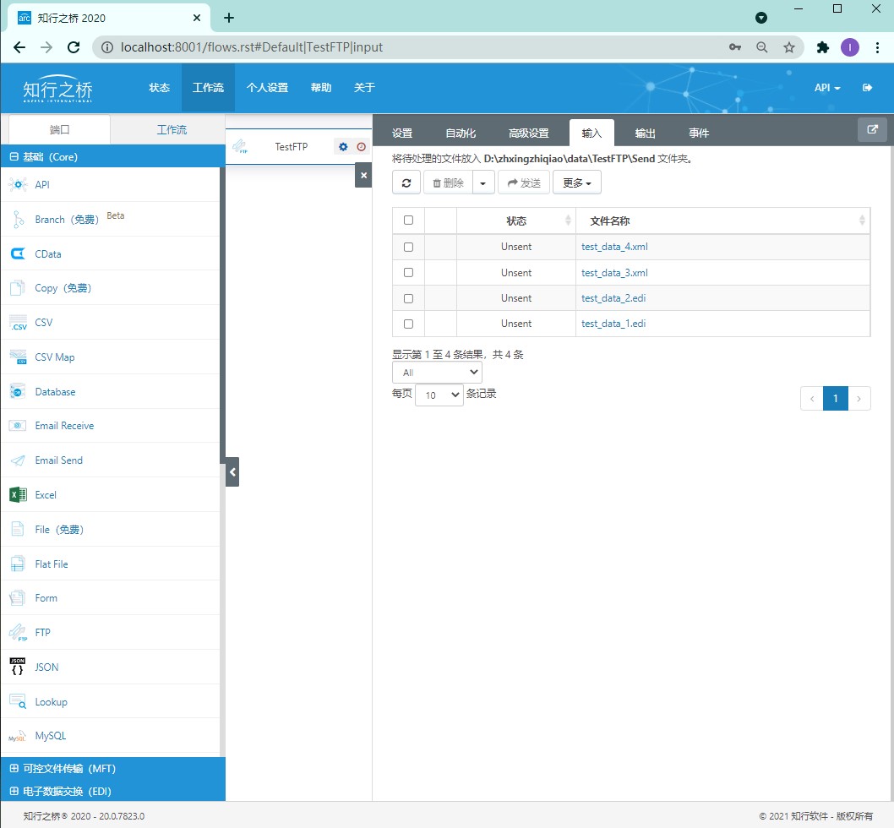The width and height of the screenshot is (894, 828).
Task: Expand the 电子数据交换 (EDI) section
Action: click(14, 792)
